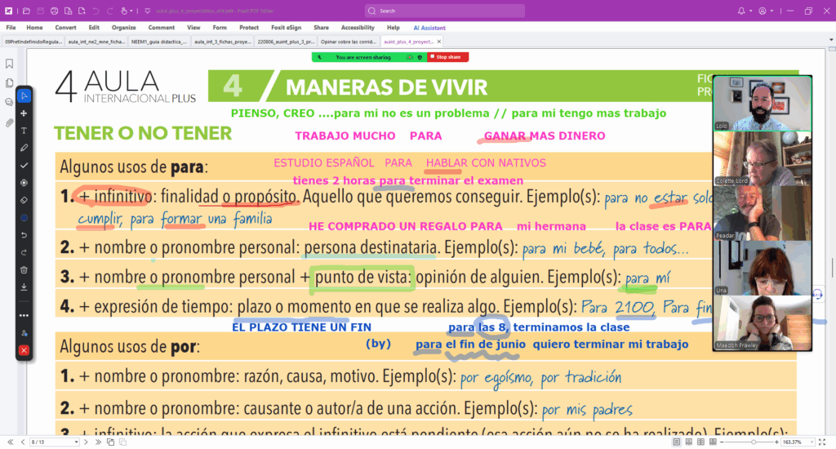Select the Eraser annotation tool
836x449 pixels.
point(24,201)
